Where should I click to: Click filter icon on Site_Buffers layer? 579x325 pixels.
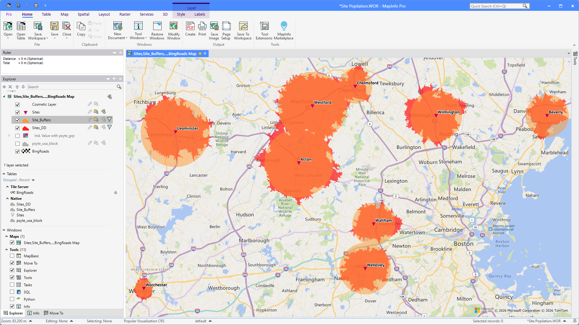[x=109, y=119]
